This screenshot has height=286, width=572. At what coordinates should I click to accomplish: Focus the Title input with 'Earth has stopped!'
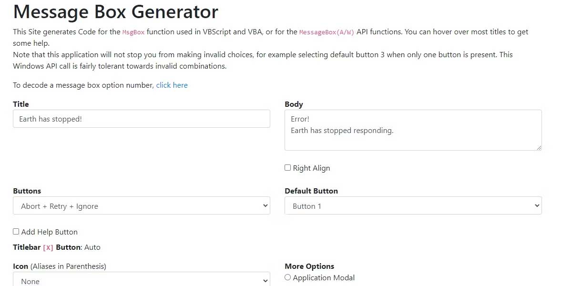141,119
